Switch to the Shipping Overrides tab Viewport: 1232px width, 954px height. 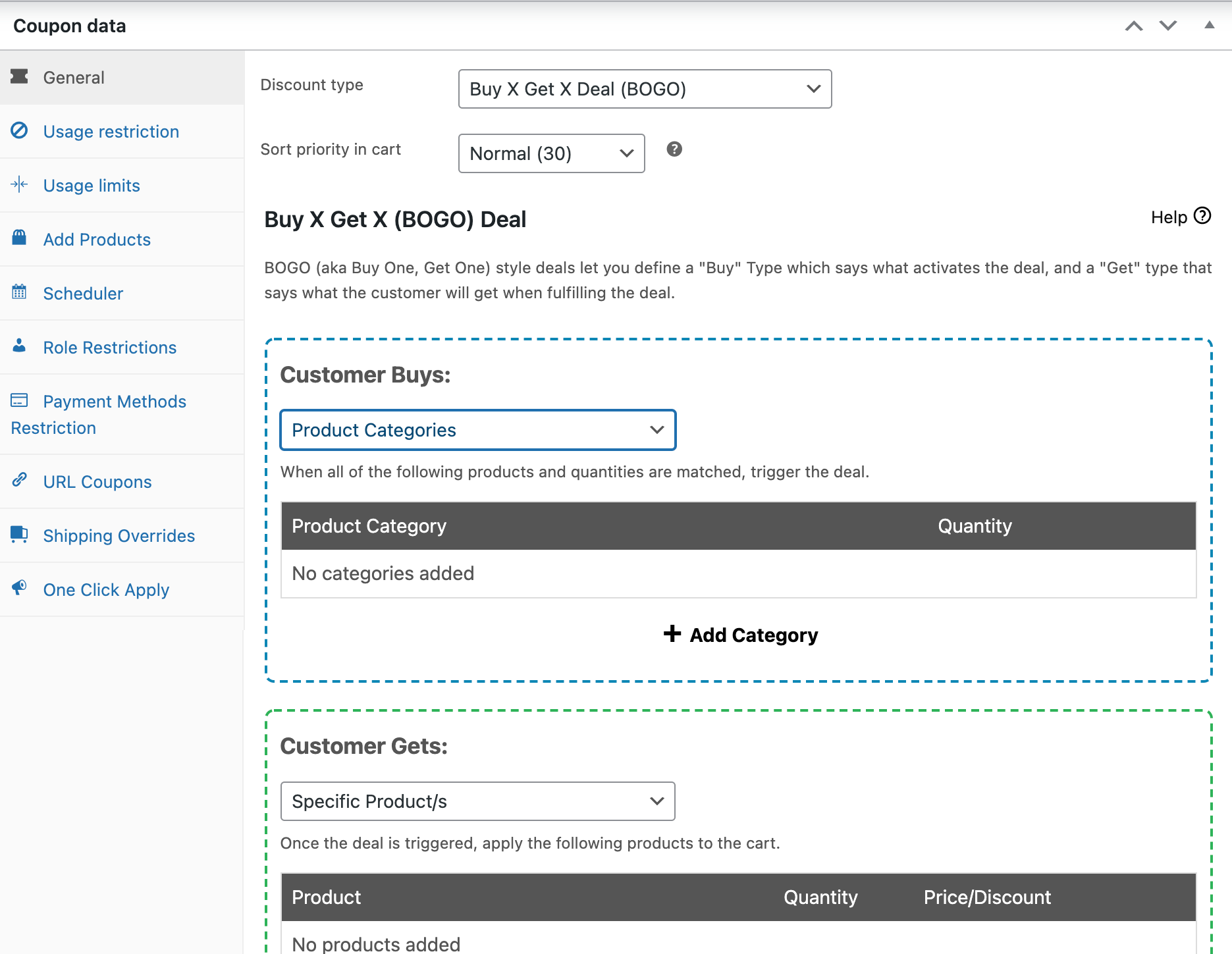tap(119, 536)
